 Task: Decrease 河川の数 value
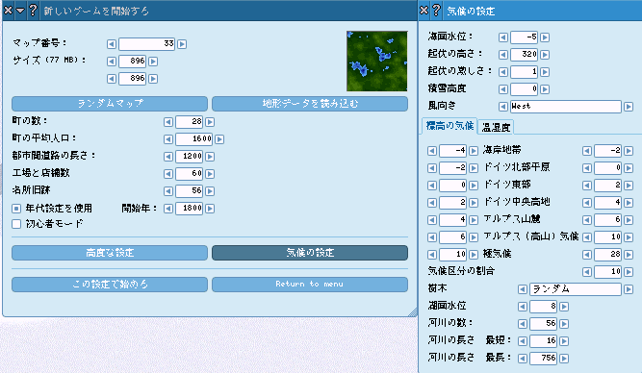(x=523, y=324)
